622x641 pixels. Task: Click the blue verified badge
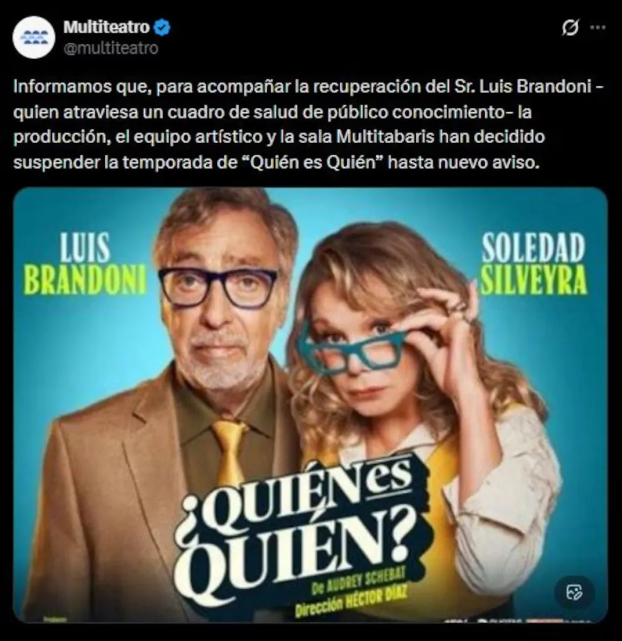(162, 27)
